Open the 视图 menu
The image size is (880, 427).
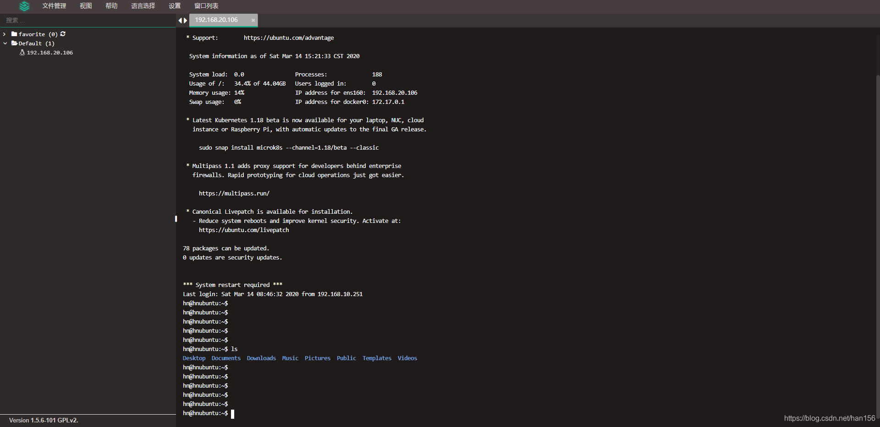coord(86,6)
